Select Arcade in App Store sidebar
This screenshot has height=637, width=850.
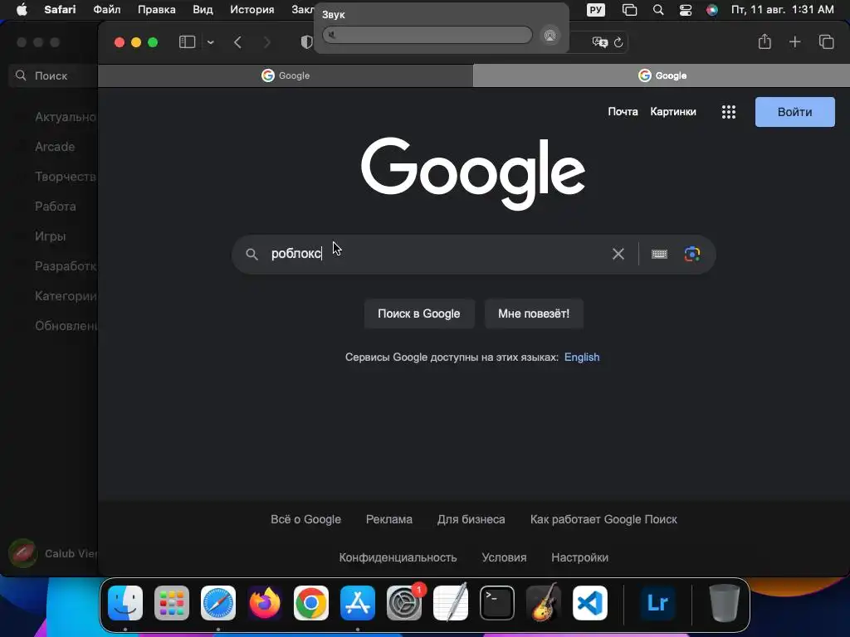pyautogui.click(x=55, y=147)
